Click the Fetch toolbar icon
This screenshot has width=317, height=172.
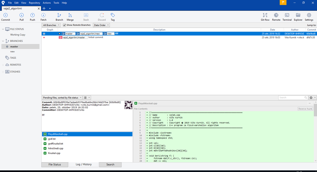point(43,15)
